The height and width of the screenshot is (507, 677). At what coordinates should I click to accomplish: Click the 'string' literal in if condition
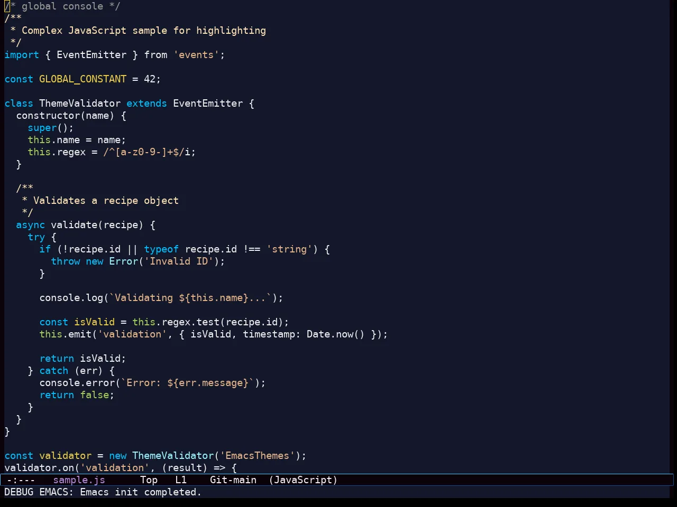(x=289, y=249)
